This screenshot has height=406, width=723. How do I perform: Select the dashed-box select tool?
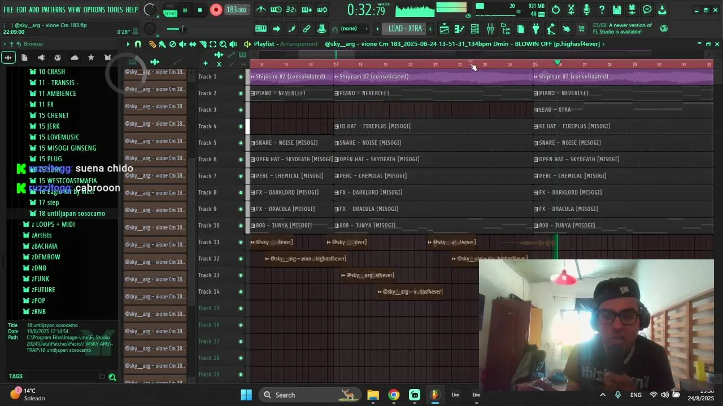pos(213,44)
